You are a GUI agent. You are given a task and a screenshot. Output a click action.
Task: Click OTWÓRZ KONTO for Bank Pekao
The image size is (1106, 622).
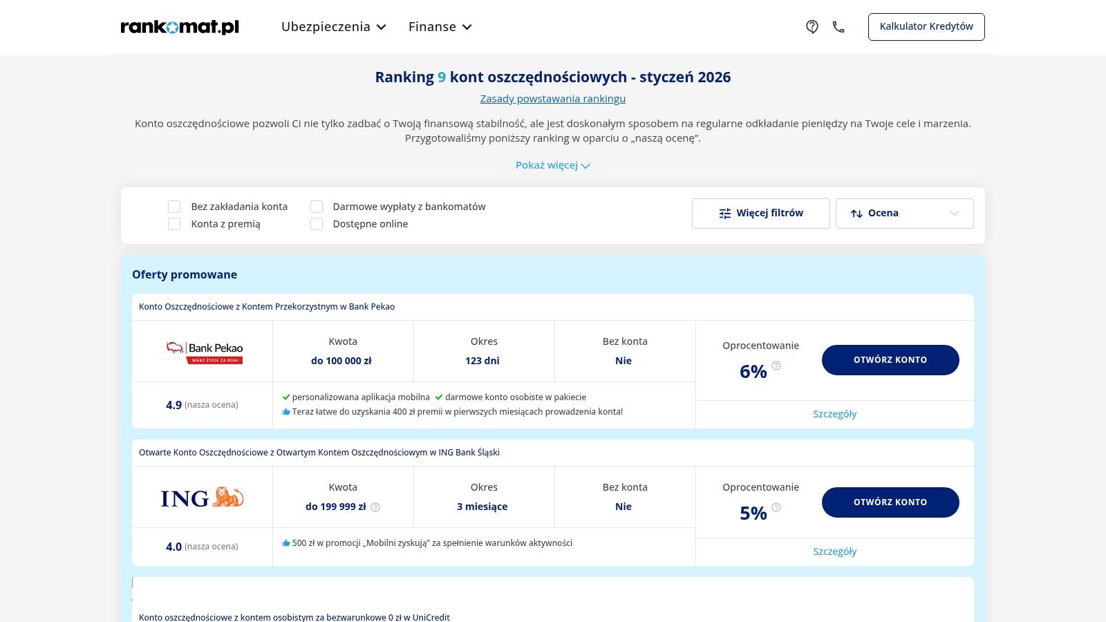pyautogui.click(x=890, y=360)
